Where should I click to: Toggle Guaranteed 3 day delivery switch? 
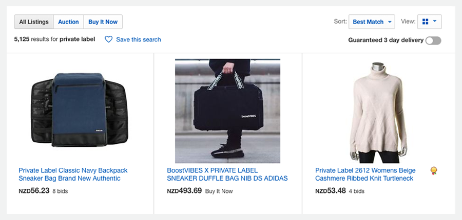click(433, 40)
